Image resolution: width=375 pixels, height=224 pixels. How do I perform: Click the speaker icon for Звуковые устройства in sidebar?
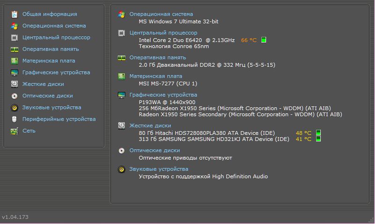click(x=14, y=108)
